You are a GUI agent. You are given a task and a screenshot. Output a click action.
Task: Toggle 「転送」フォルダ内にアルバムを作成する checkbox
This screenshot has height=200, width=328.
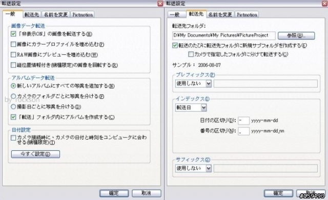point(13,117)
